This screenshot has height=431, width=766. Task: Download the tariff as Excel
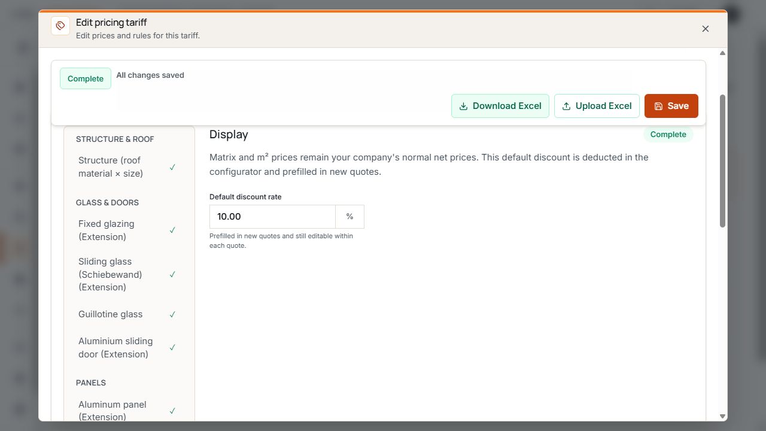500,106
